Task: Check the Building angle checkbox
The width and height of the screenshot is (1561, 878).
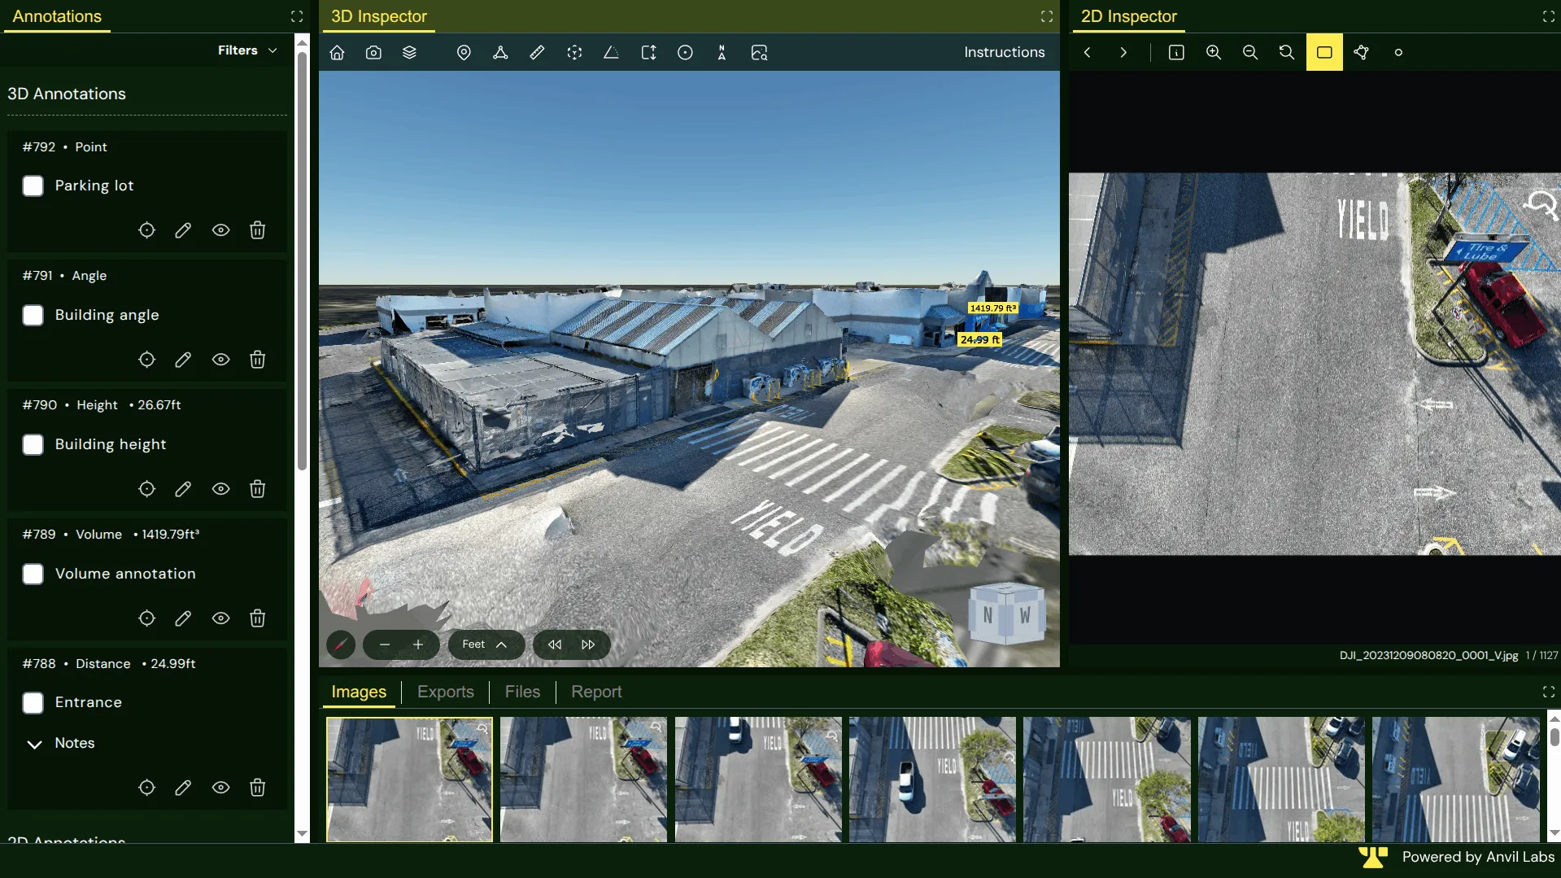Action: coord(33,316)
